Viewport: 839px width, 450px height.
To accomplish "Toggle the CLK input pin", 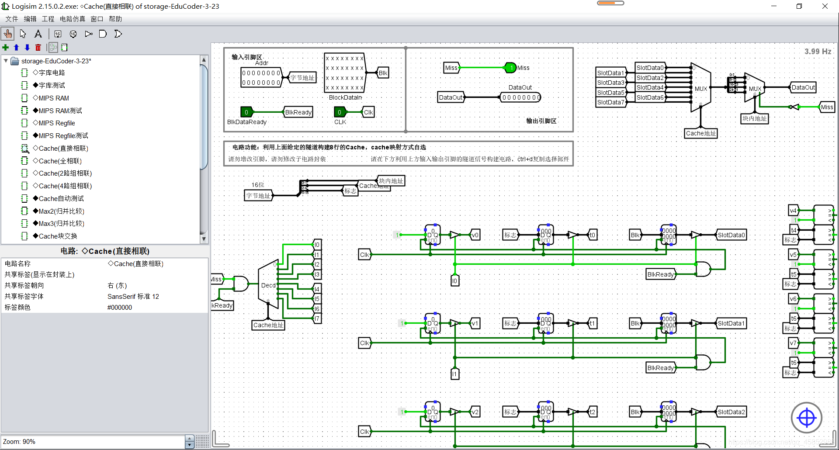I will (340, 112).
